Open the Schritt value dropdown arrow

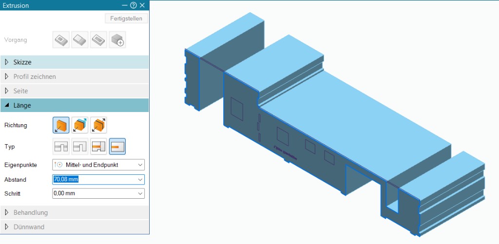140,193
